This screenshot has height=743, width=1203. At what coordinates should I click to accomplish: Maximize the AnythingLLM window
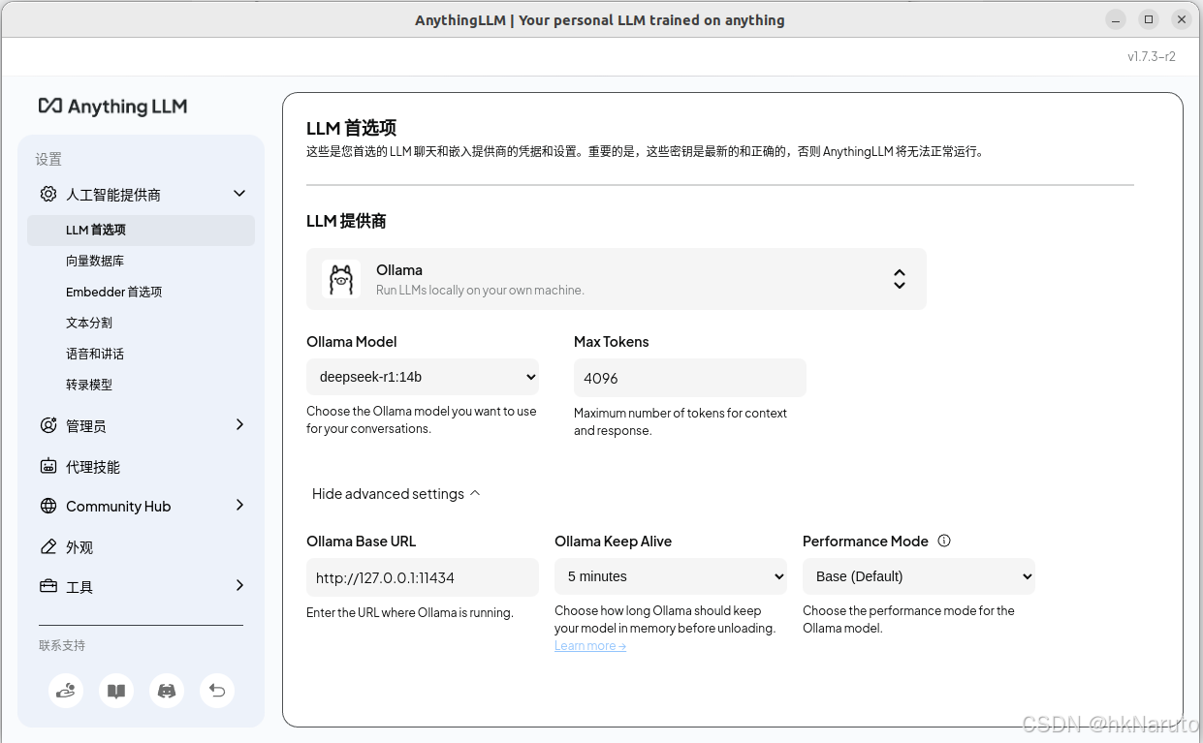pos(1149,19)
